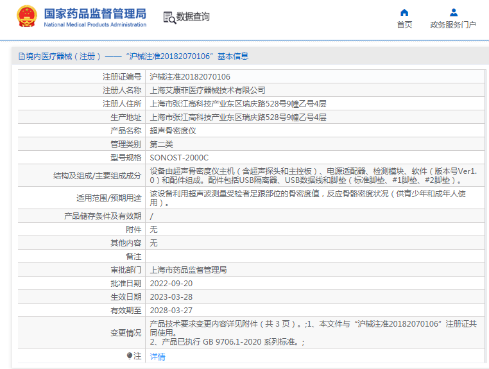Click the 备注 row label

click(x=133, y=257)
